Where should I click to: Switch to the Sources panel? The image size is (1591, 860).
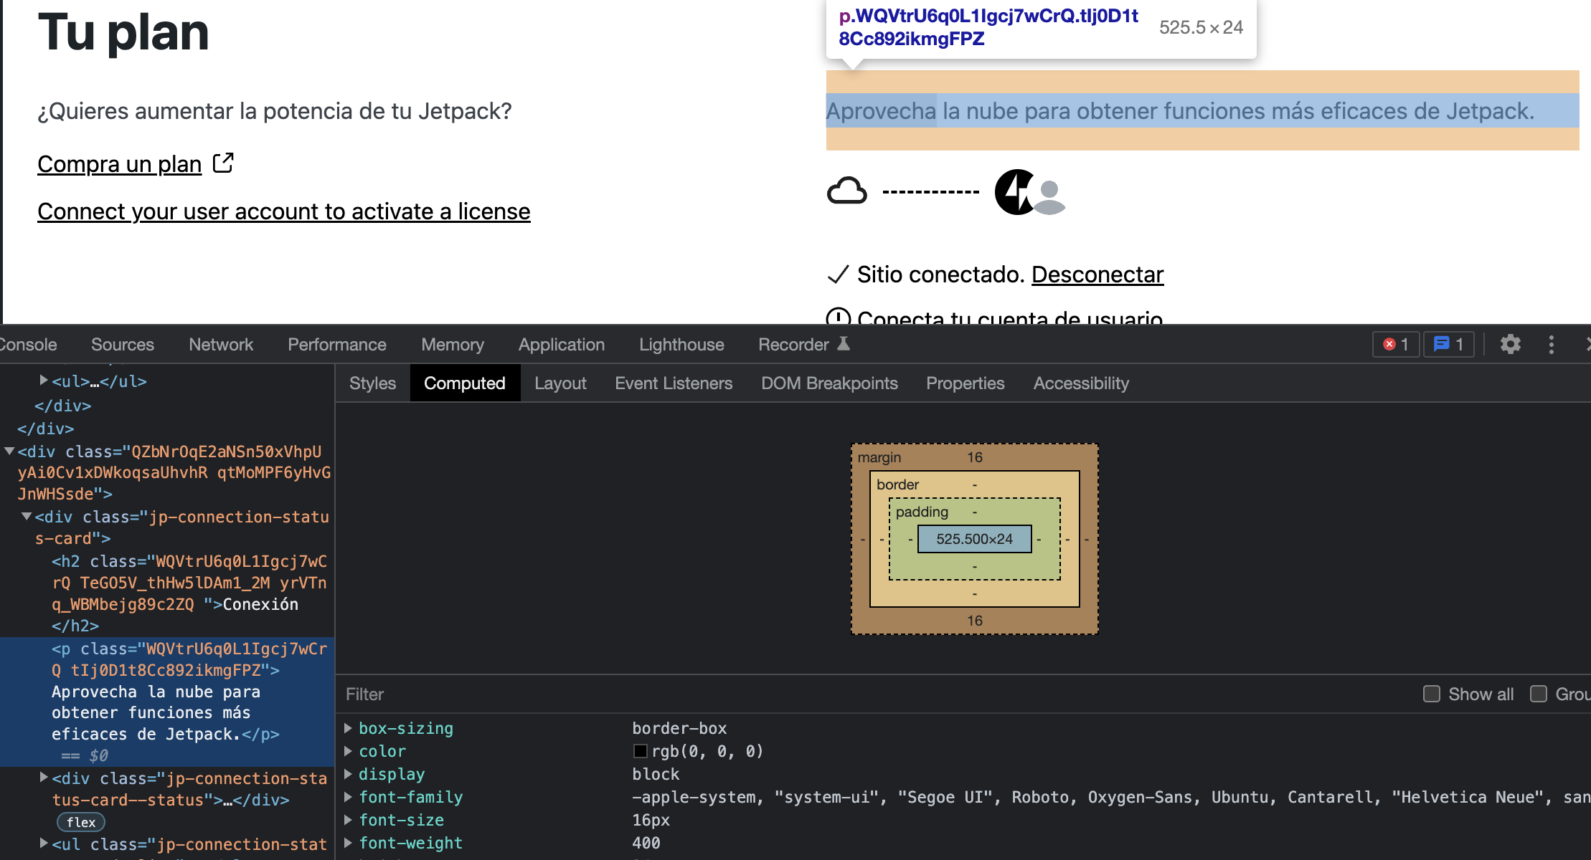pyautogui.click(x=123, y=345)
